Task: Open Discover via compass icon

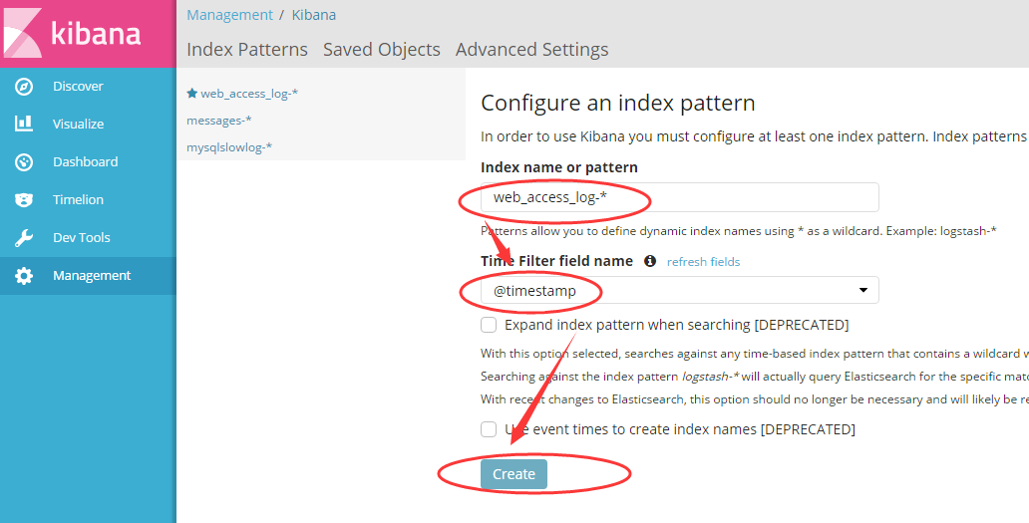Action: pyautogui.click(x=24, y=87)
